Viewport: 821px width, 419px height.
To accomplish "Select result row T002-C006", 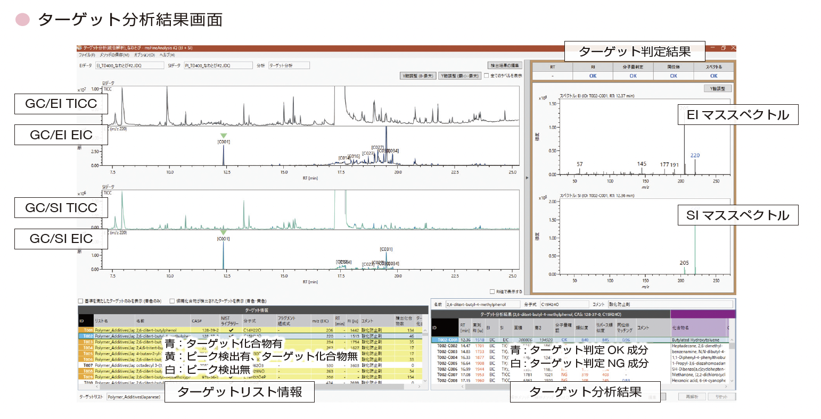I will (580, 369).
